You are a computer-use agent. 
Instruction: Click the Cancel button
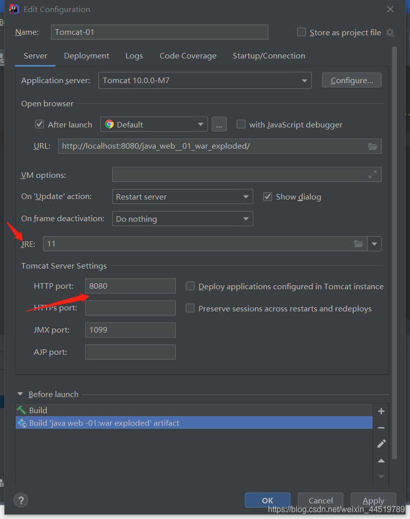coord(320,500)
